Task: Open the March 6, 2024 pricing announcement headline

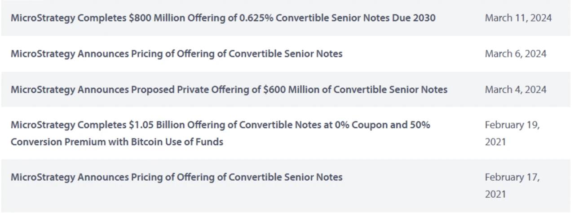Action: 177,54
